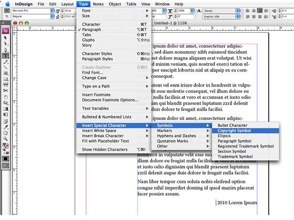Select the Scissors tool
The width and height of the screenshot is (294, 220).
(x=5, y=90)
